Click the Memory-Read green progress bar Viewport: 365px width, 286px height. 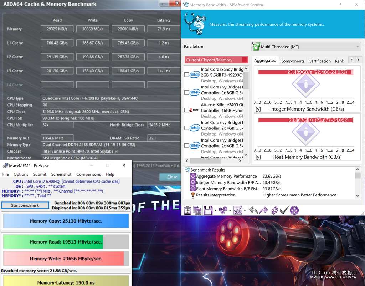pyautogui.click(x=66, y=242)
